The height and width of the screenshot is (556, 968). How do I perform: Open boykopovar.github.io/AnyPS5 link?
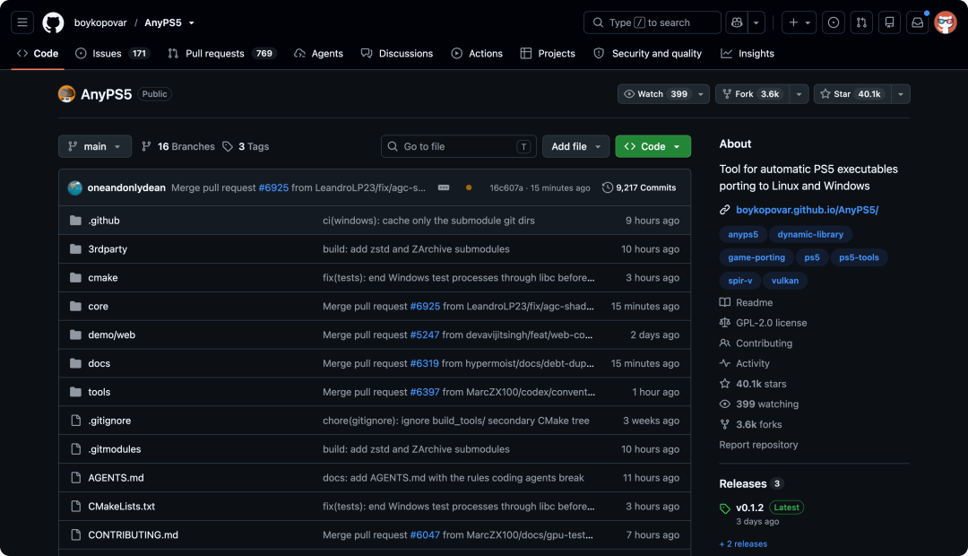pyautogui.click(x=807, y=210)
